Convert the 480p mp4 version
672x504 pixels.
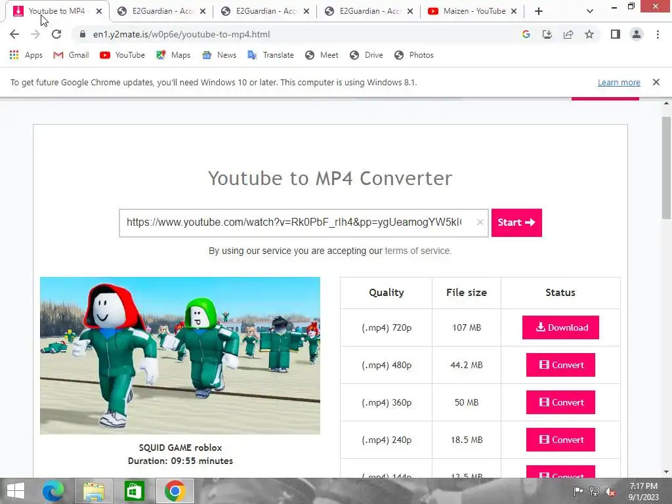point(560,365)
